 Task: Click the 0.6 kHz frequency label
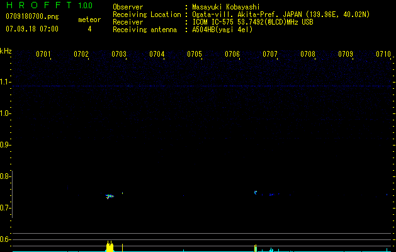pyautogui.click(x=5, y=239)
